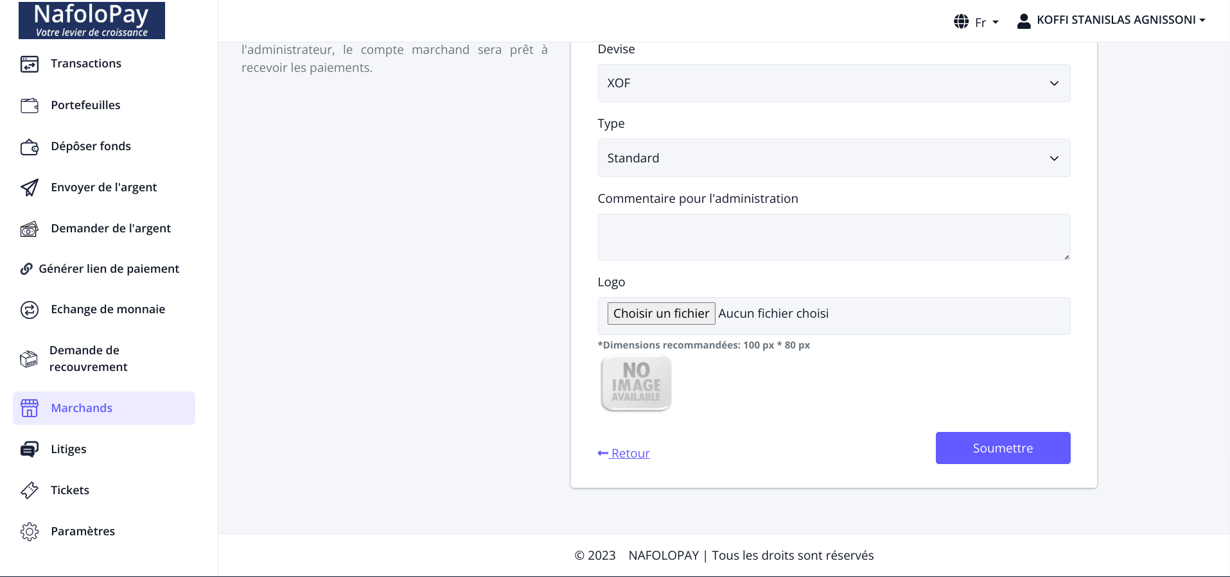Click the No Image Available logo preview
The image size is (1230, 577).
(x=636, y=383)
